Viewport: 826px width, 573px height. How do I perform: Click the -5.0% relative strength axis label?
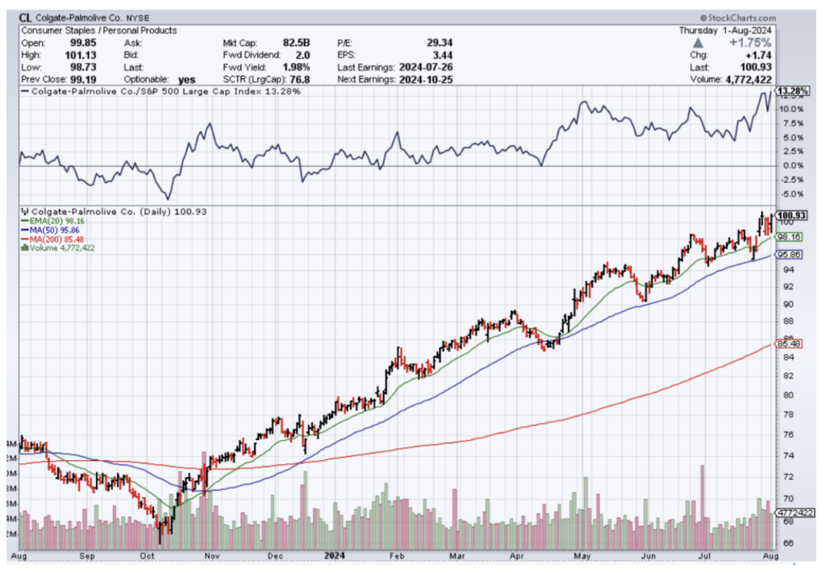[x=792, y=193]
